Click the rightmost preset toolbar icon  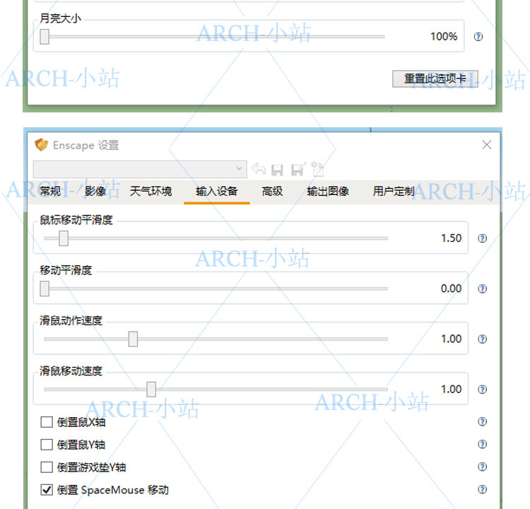coord(317,169)
